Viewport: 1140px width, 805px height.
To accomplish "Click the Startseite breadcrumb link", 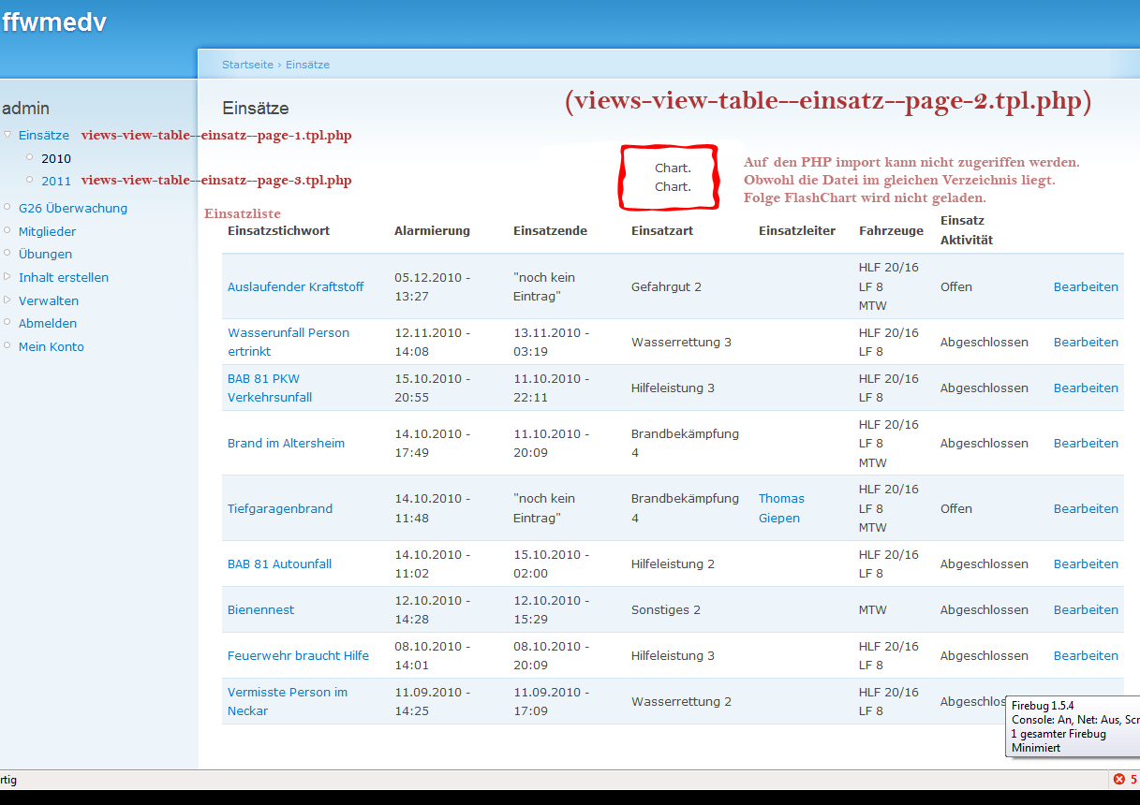I will click(x=247, y=65).
